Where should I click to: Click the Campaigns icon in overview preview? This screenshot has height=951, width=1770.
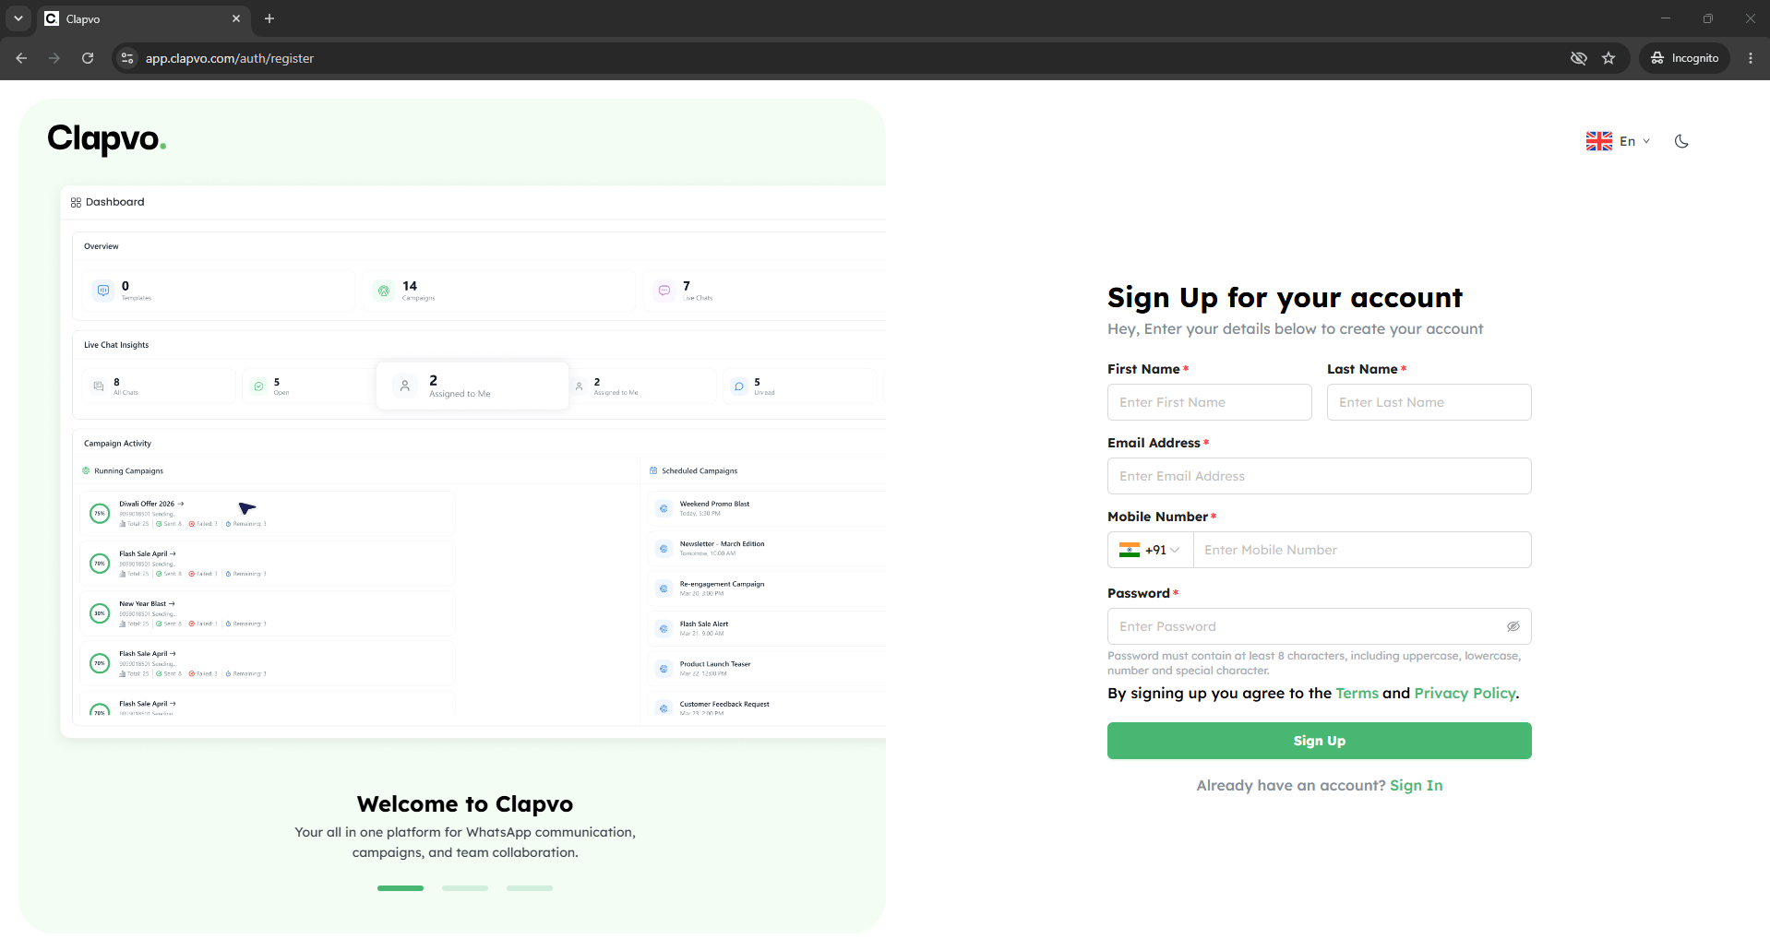[384, 291]
